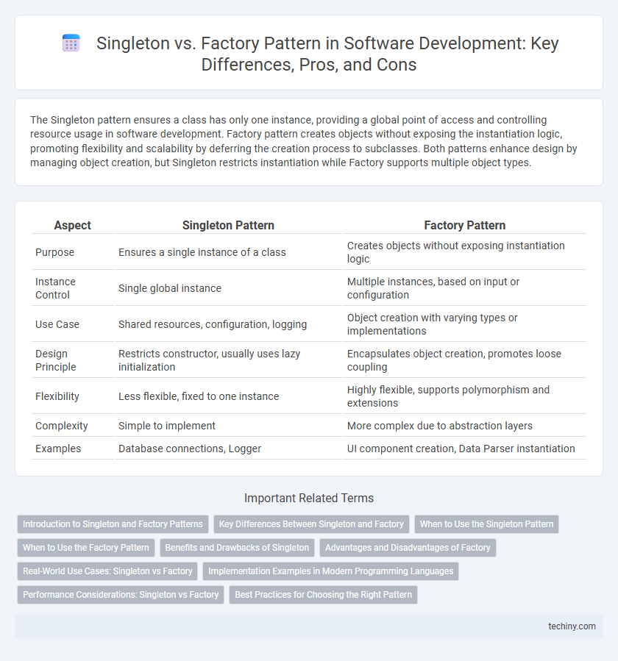Click the cell 'Object creation with varying types or implementations'

(465, 324)
